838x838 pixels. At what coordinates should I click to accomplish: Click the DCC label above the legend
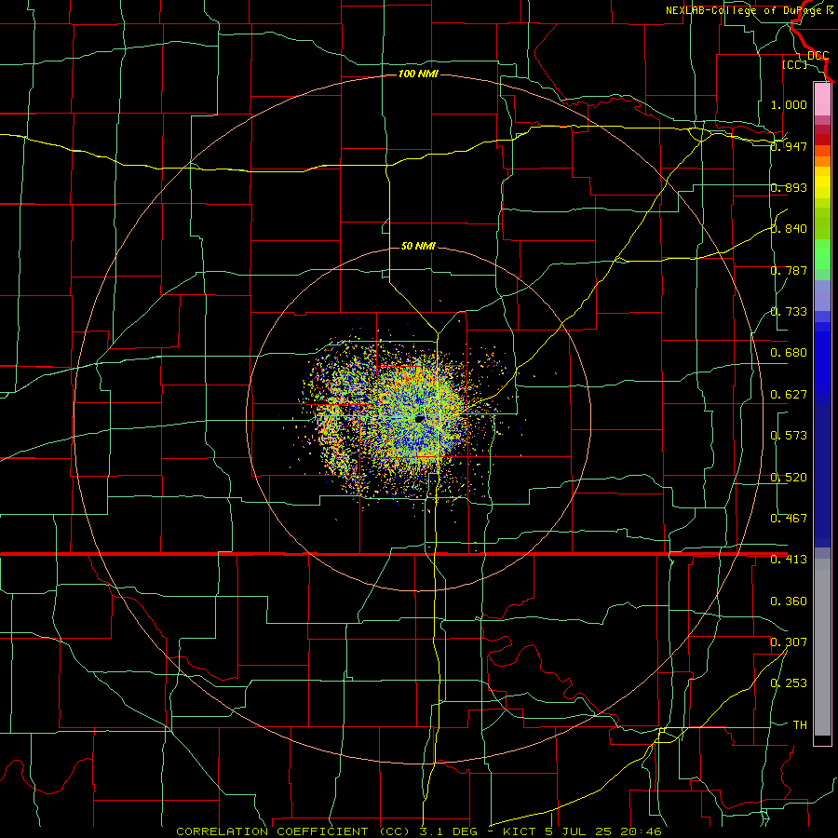click(x=818, y=56)
